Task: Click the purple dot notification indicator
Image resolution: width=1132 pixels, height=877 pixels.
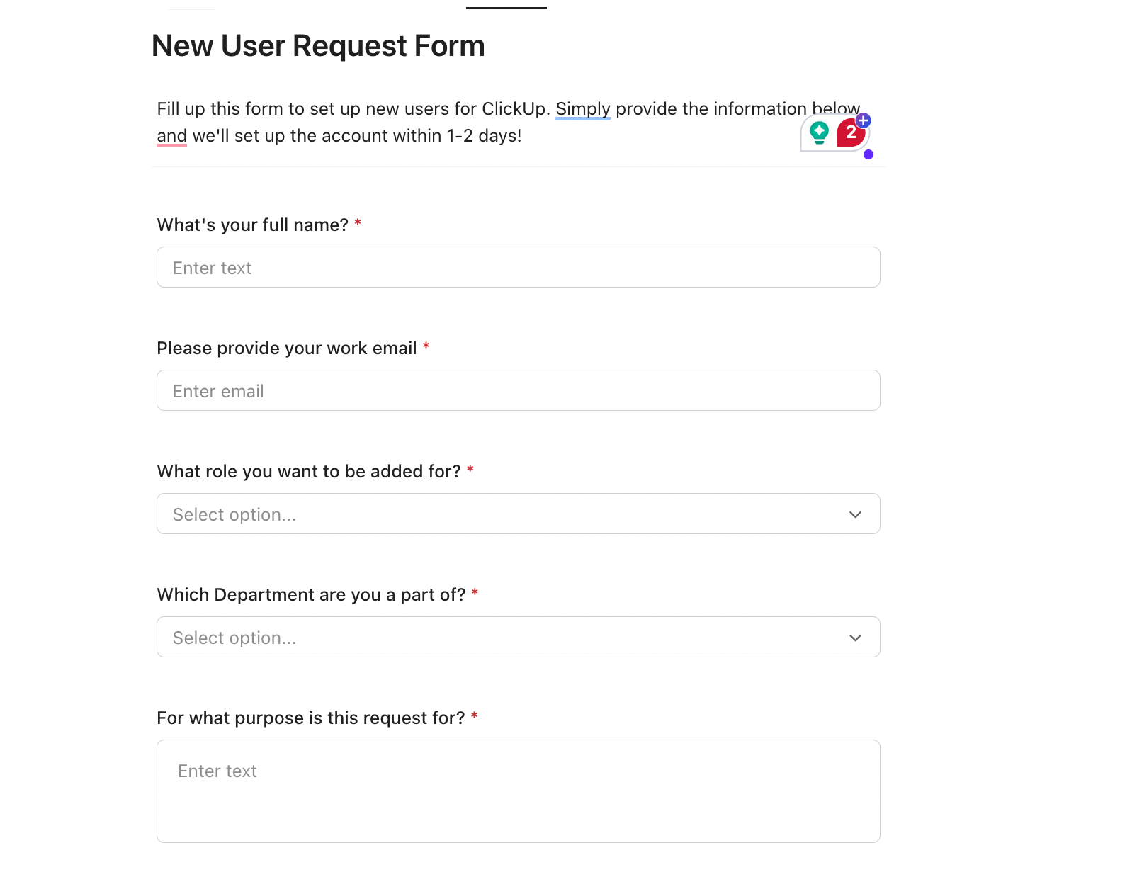Action: tap(867, 154)
